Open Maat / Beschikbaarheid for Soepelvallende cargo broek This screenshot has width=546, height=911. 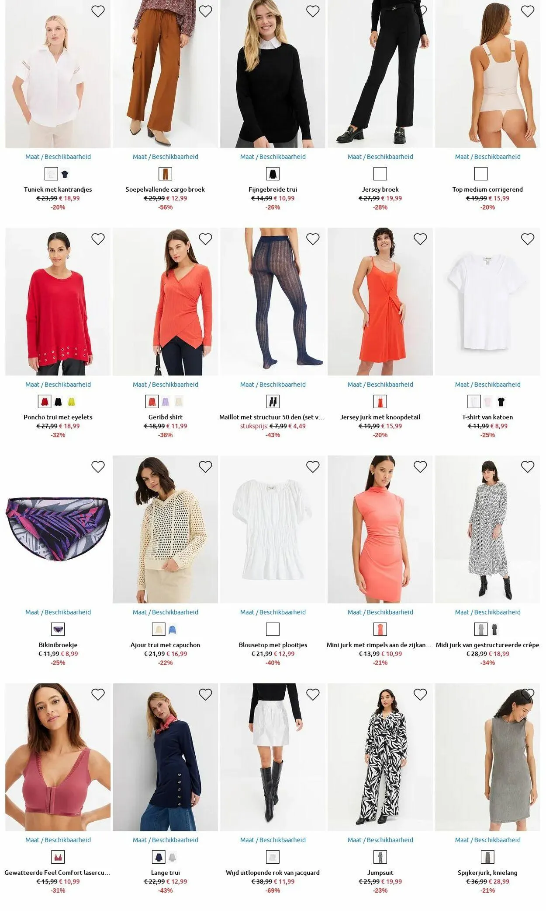(166, 157)
